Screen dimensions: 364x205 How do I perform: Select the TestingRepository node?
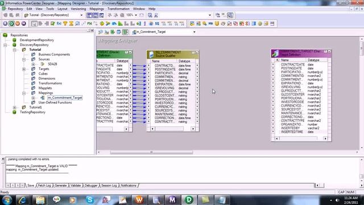pos(32,112)
